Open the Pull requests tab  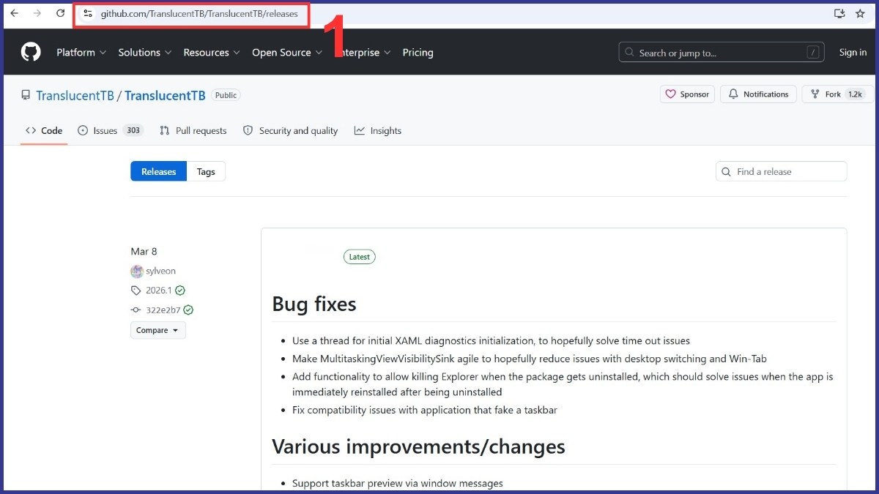coord(193,131)
